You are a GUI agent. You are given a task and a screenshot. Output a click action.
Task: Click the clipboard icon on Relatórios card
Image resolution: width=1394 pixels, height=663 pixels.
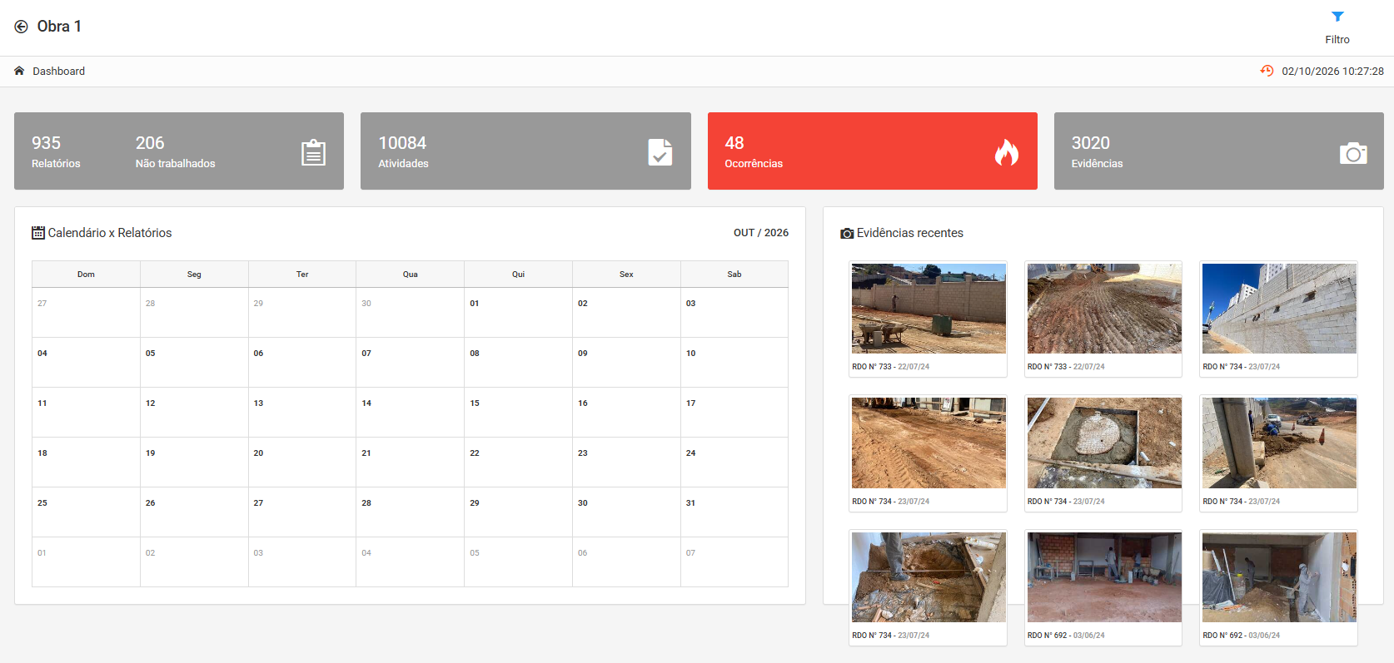[313, 152]
